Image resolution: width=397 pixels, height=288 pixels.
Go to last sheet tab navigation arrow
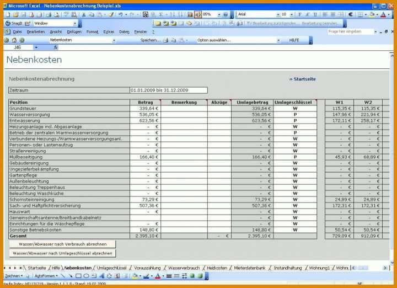point(21,268)
